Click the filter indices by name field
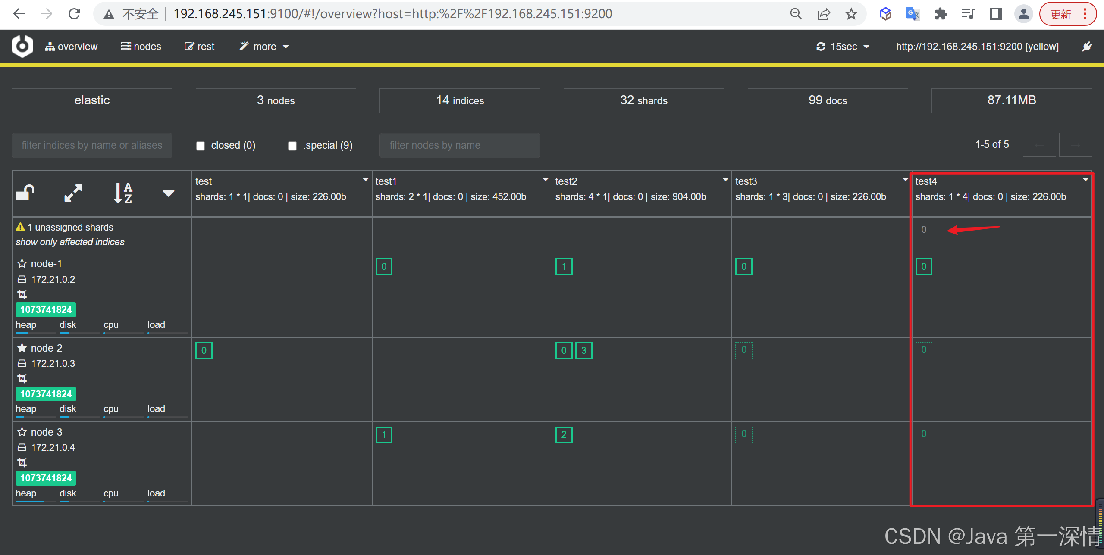This screenshot has width=1104, height=555. coord(92,146)
